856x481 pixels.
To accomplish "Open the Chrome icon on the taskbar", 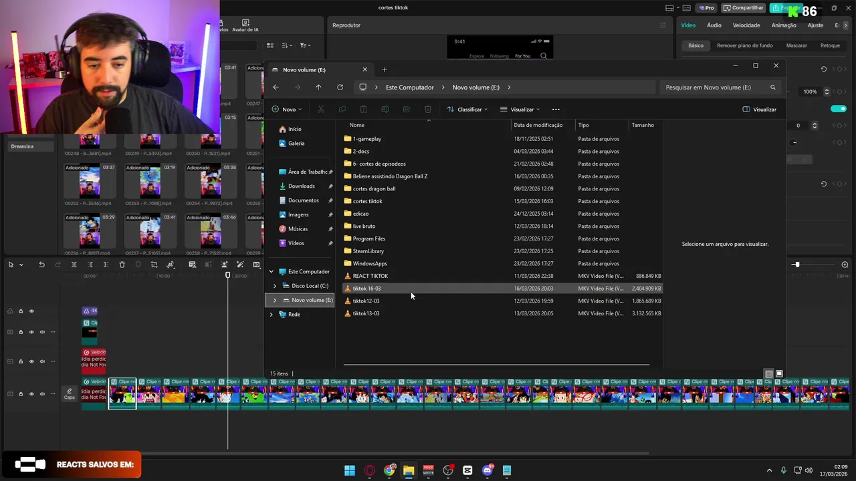I will click(389, 470).
